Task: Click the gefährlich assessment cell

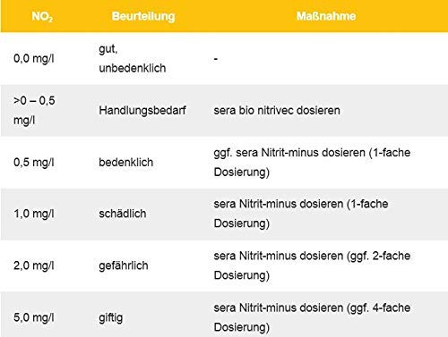Action: point(124,265)
